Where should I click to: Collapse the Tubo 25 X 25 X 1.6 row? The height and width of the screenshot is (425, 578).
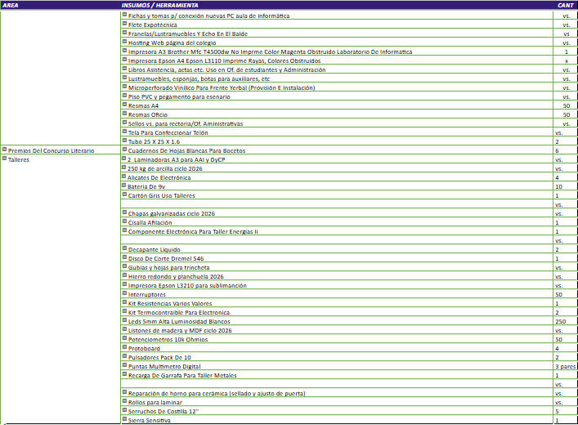[x=125, y=141]
